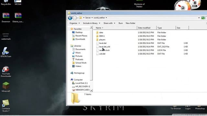Open the HP_RECOVERY drive
Screen dimensions: 207x116
point(81,87)
